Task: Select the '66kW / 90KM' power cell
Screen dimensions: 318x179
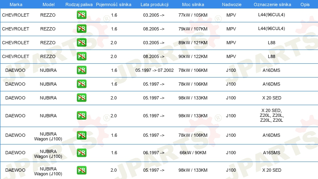Action: coord(193,153)
